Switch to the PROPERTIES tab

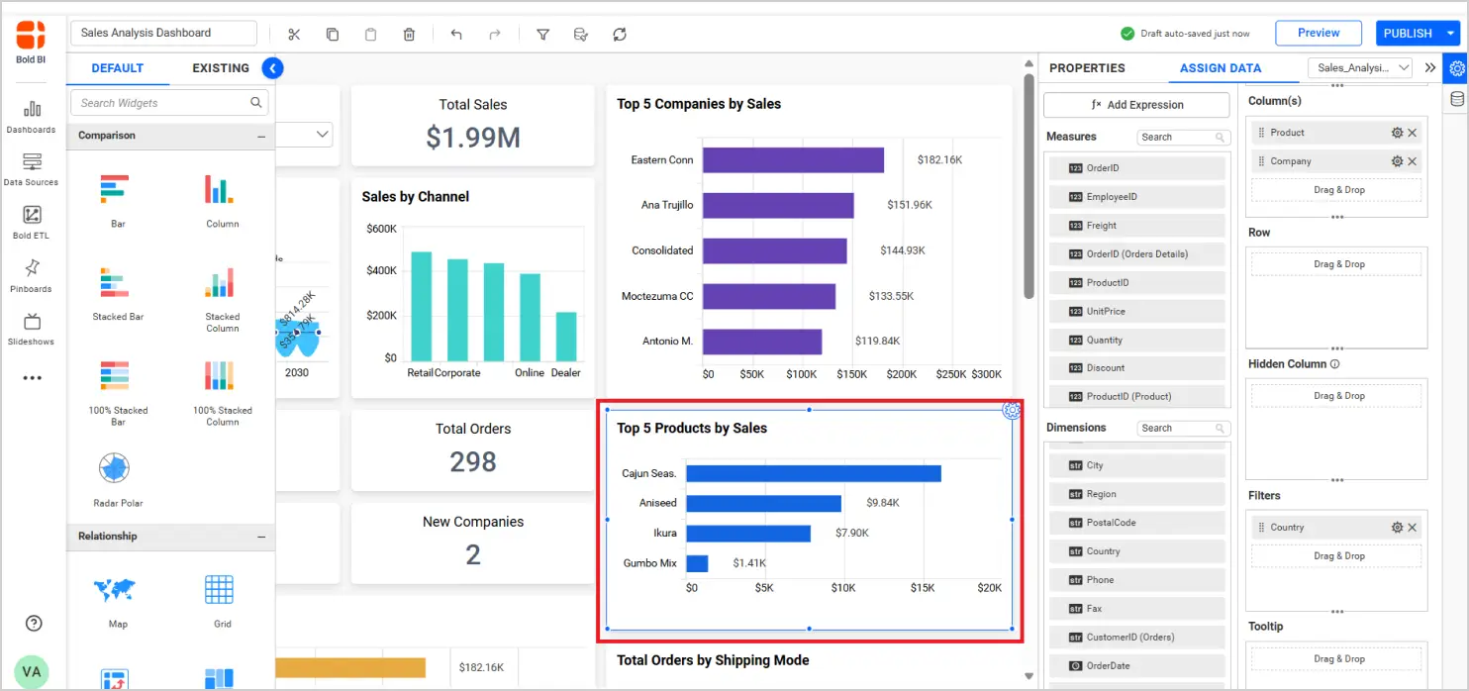coord(1087,68)
